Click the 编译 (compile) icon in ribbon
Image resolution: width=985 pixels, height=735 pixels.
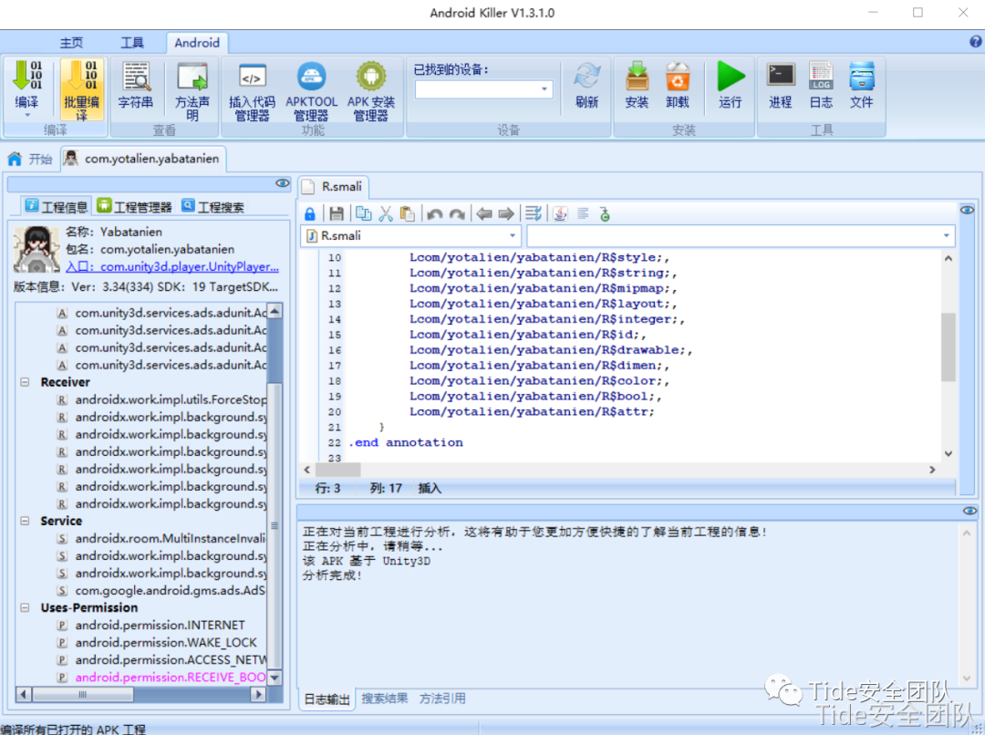coord(27,76)
